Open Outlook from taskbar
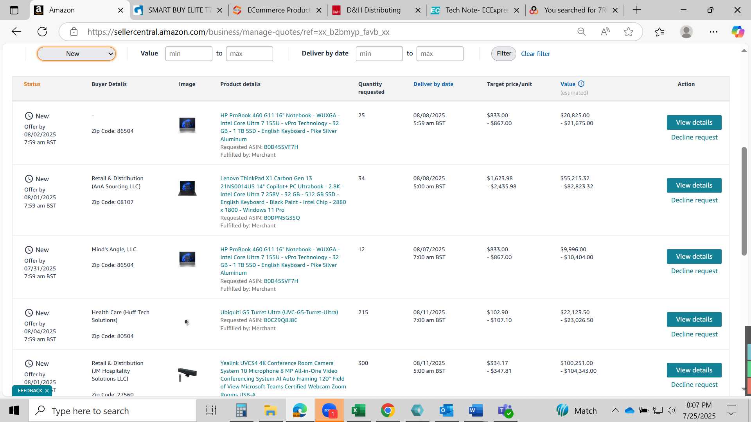The height and width of the screenshot is (422, 751). 447,411
